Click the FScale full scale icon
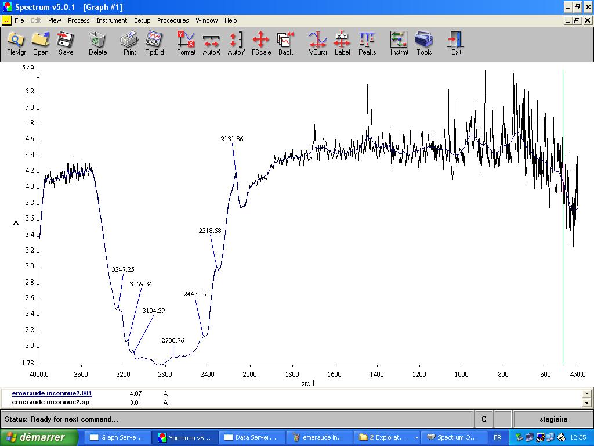Viewport: 594px width, 446px height. point(261,43)
